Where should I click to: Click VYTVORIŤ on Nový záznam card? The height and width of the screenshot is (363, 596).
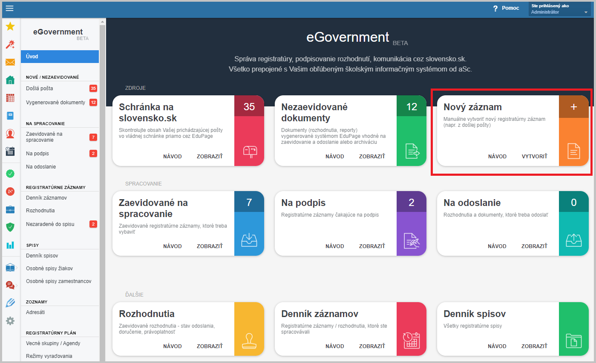click(x=535, y=157)
